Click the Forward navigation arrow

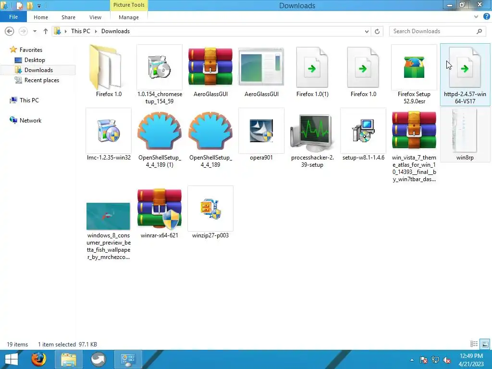[23, 31]
